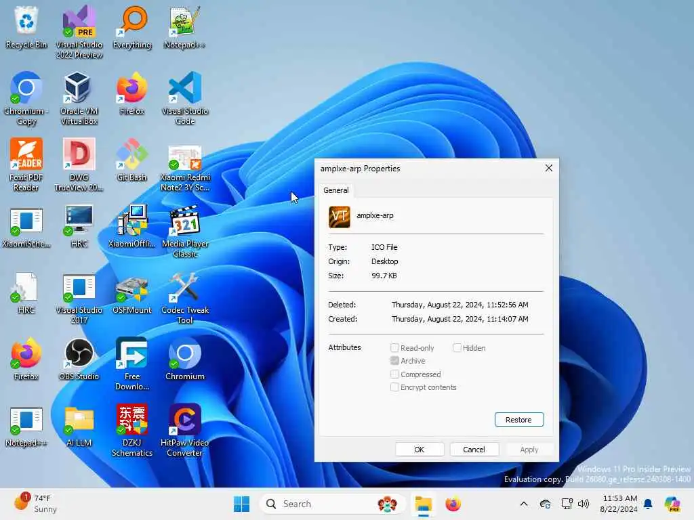Open Firefox from the taskbar
Image resolution: width=694 pixels, height=520 pixels.
(453, 504)
